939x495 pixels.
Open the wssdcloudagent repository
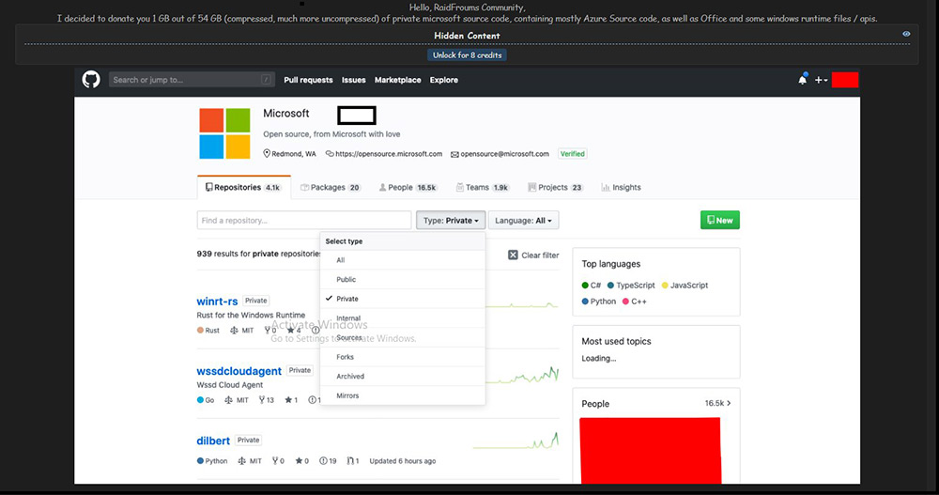(239, 371)
